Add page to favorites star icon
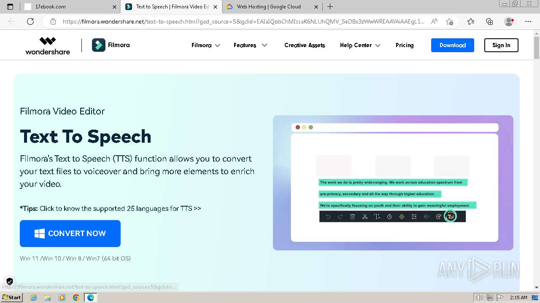The width and height of the screenshot is (540, 303). 449,21
